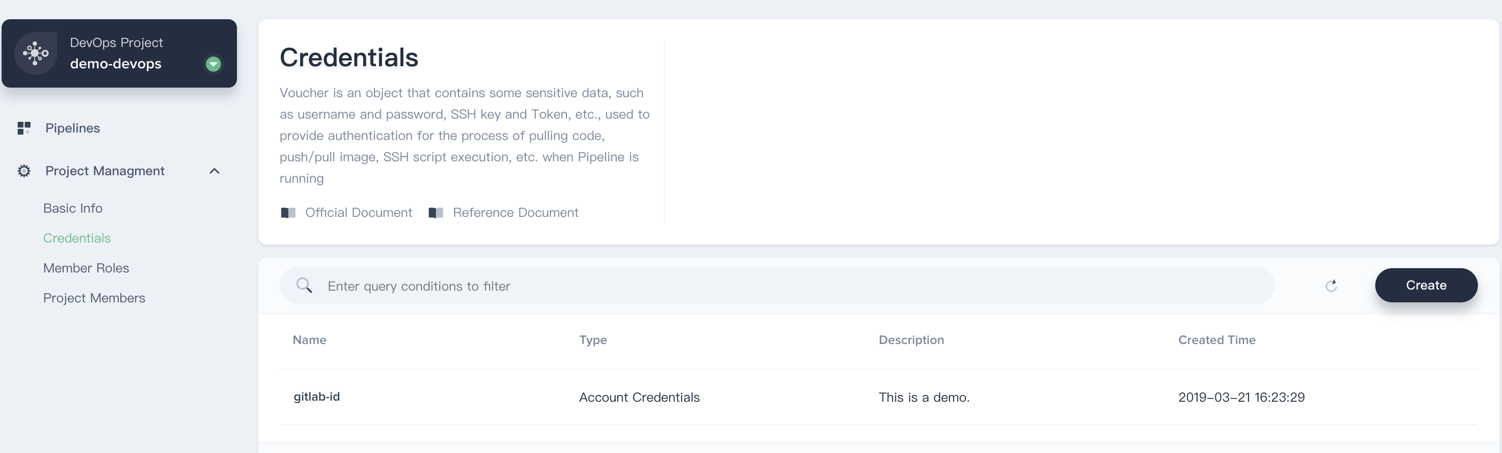Open the Official Document link

point(358,213)
